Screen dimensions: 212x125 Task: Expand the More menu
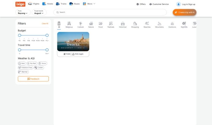[x=89, y=4]
